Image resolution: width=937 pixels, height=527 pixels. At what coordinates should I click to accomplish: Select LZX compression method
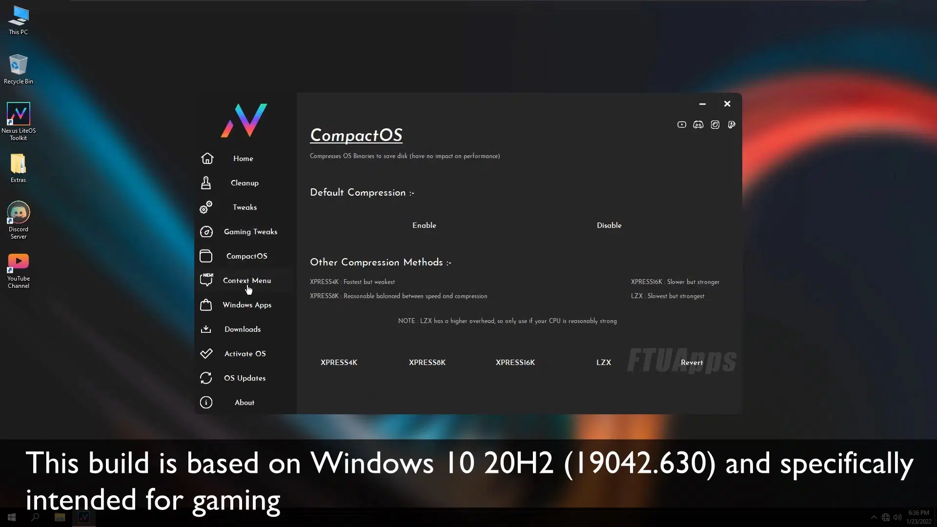(x=604, y=362)
